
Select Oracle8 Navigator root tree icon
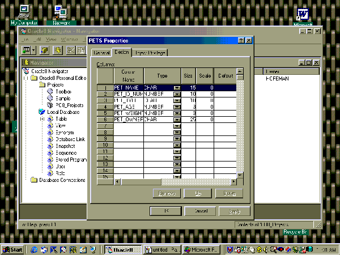pos(26,71)
